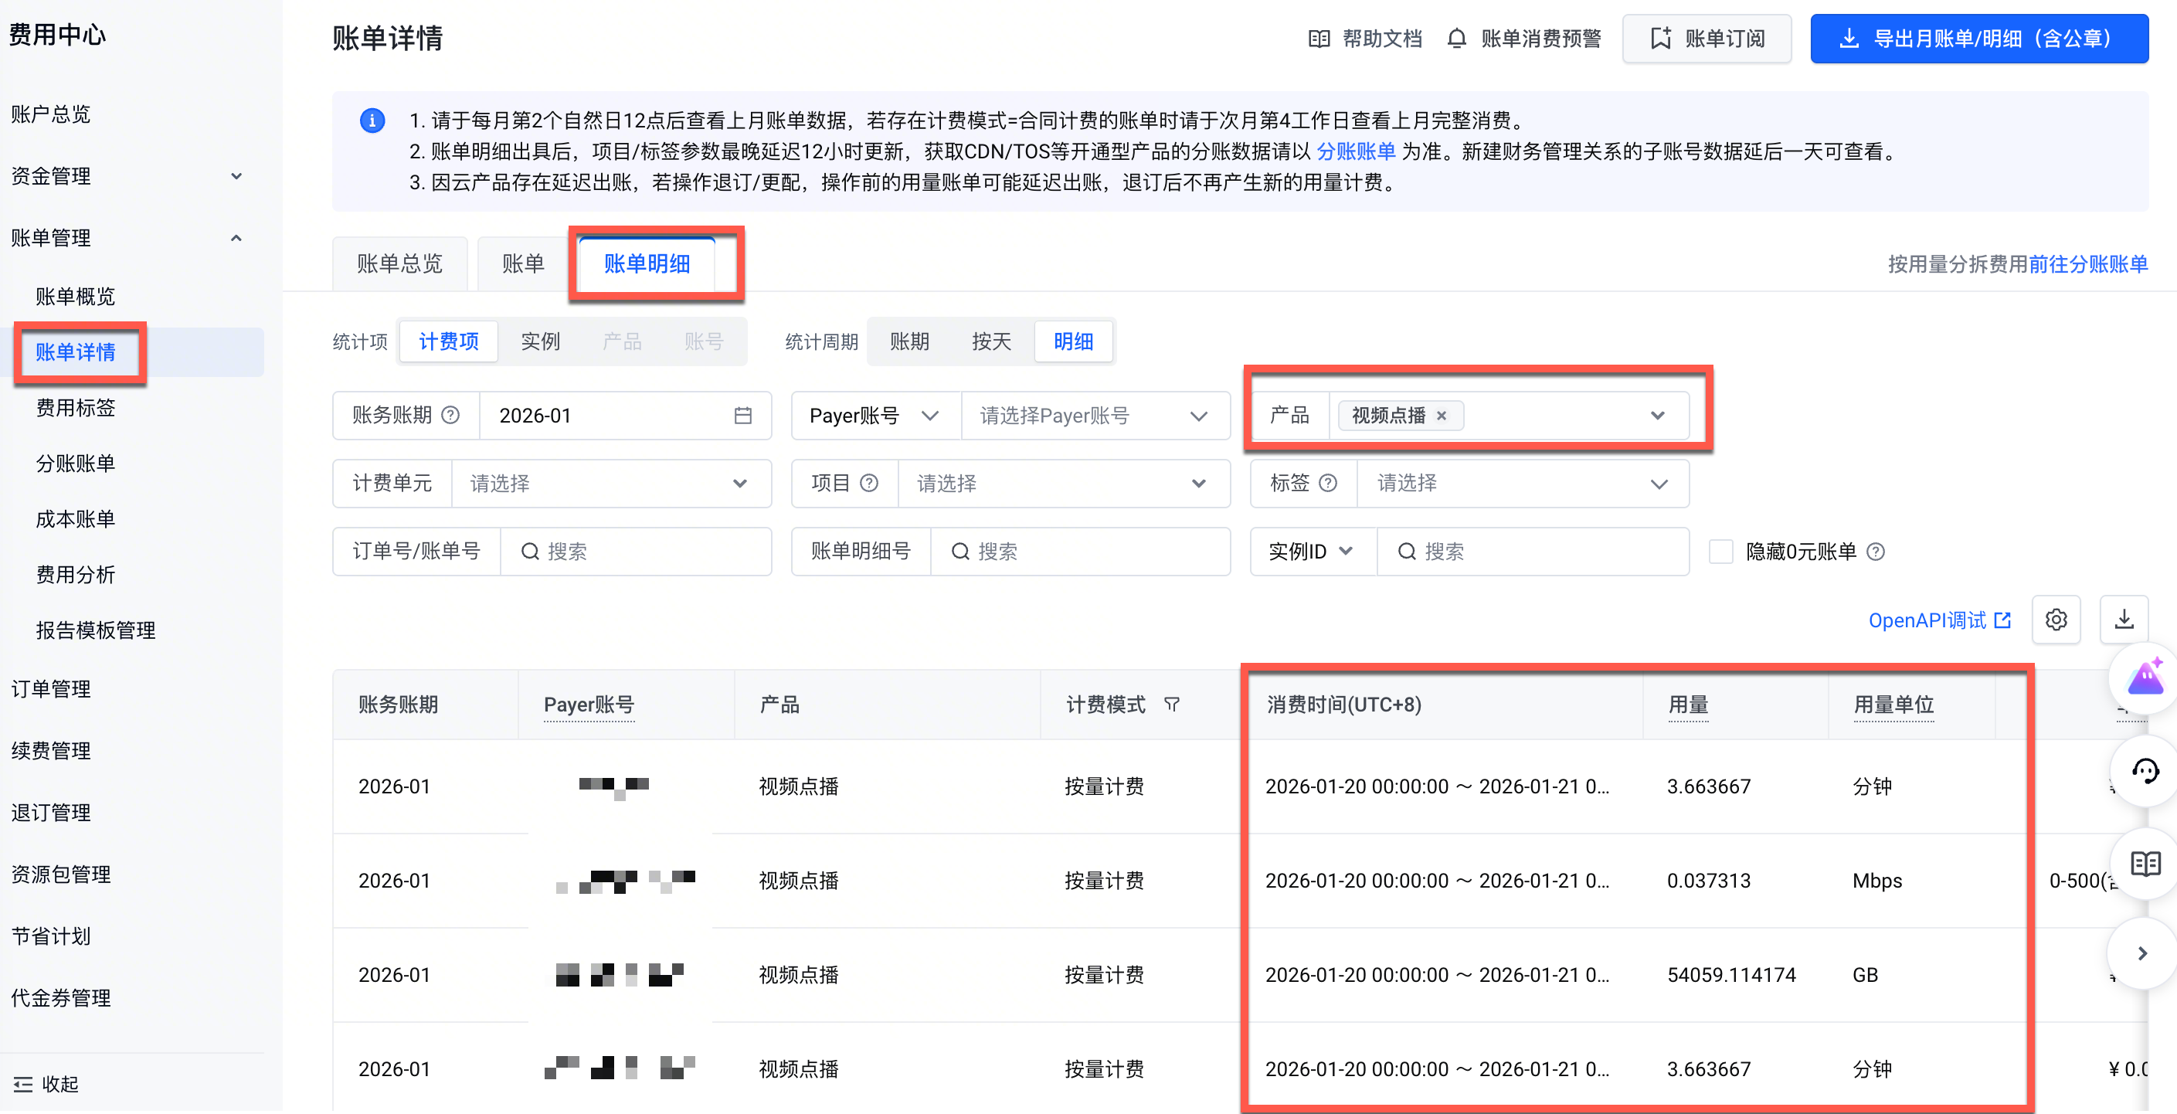Open 分账账单 in the sidebar
Viewport: 2177px width, 1114px height.
click(x=75, y=464)
